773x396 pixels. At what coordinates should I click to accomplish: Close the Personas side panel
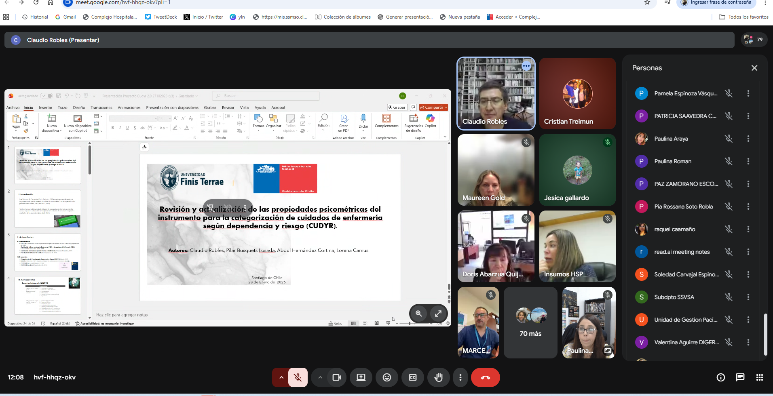754,68
